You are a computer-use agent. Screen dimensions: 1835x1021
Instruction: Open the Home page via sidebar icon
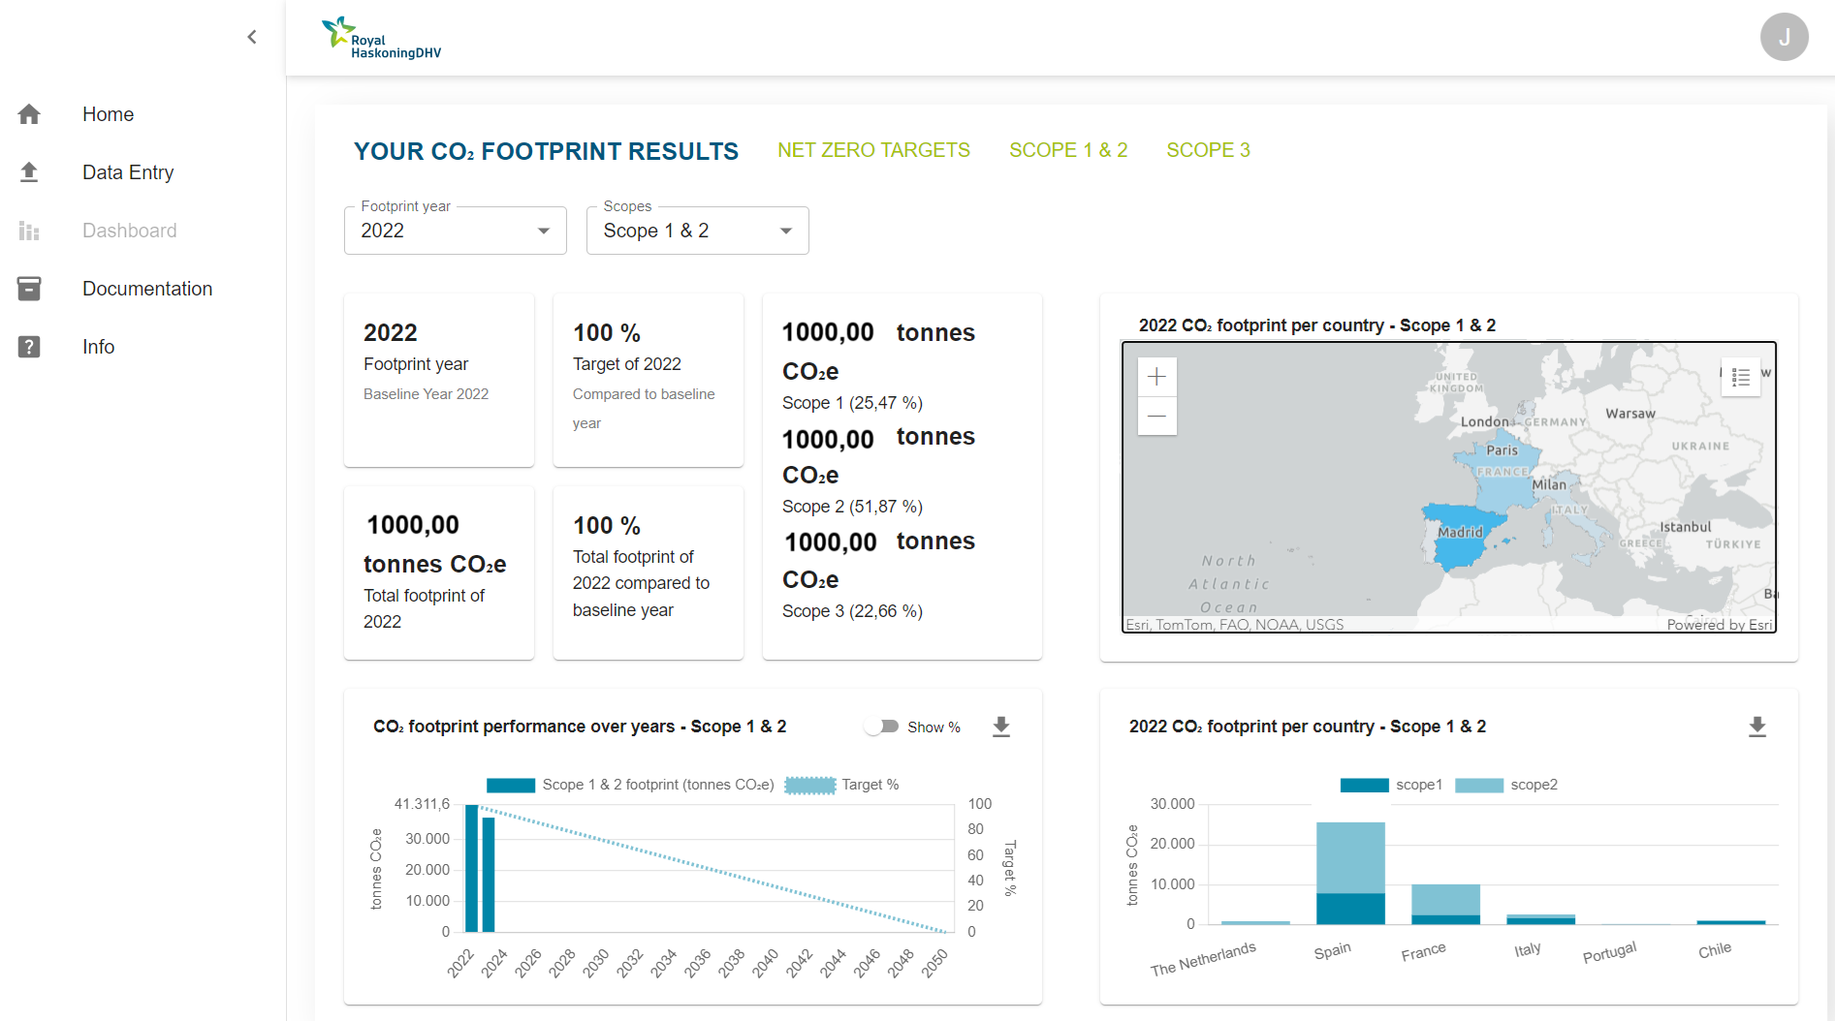point(29,113)
